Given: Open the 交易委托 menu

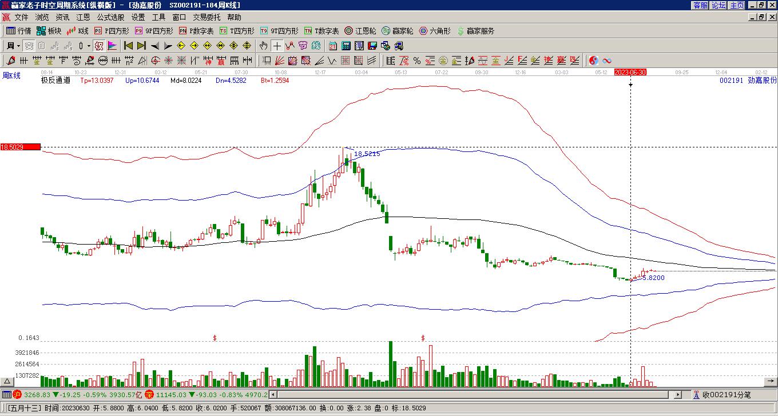Looking at the screenshot, I should pyautogui.click(x=207, y=17).
